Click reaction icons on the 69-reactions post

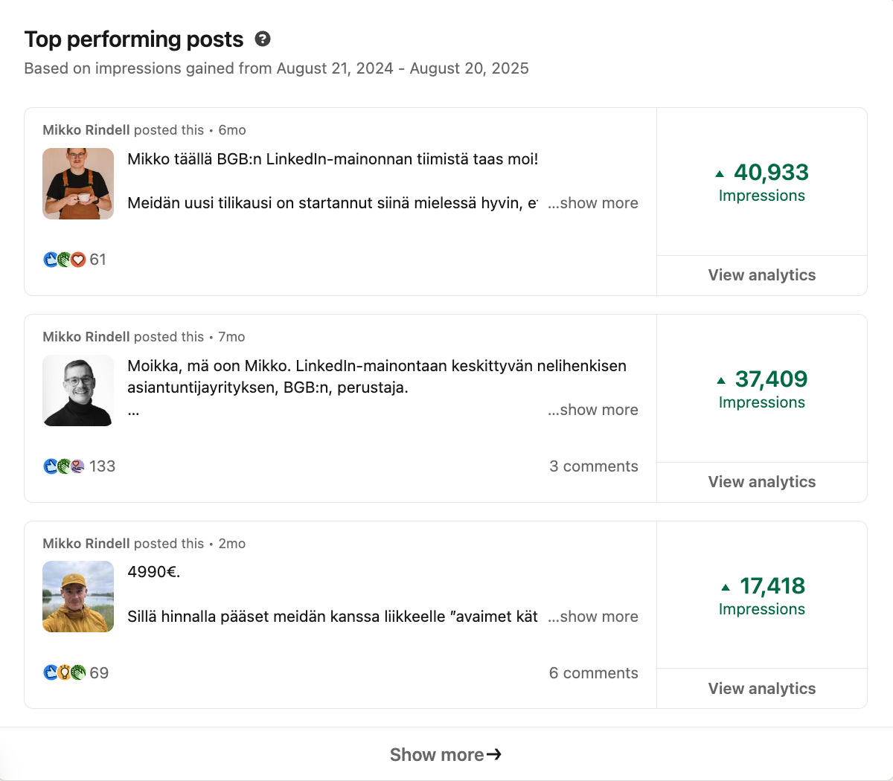[x=65, y=673]
